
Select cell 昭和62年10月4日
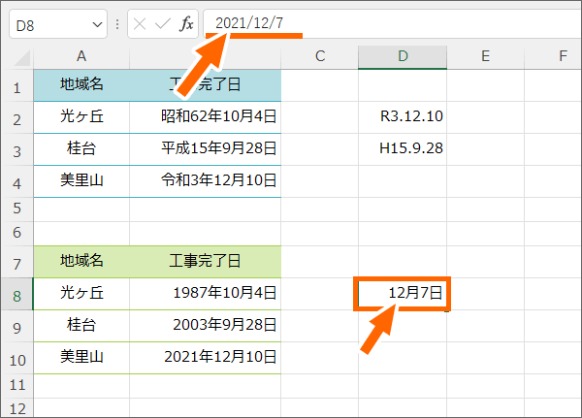click(206, 117)
